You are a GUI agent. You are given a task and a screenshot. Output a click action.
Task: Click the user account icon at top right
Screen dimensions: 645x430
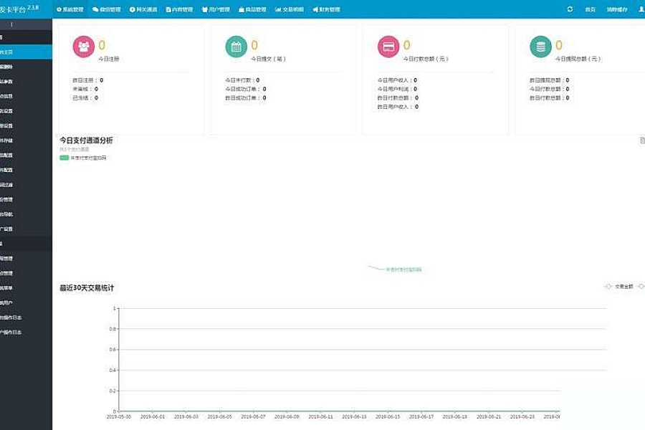(x=641, y=9)
